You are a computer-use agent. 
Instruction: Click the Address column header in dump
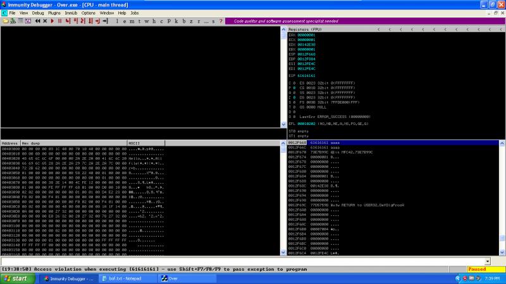(10, 143)
